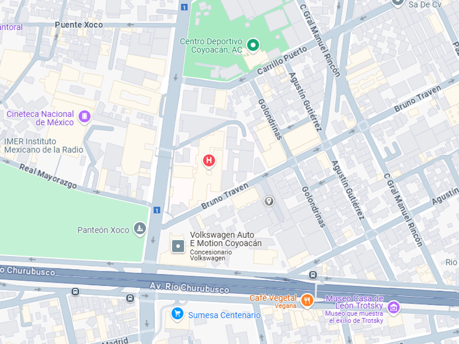Screen dimensions: 459x344
Task: Click the Café Vegetal text label
Action: (273, 298)
